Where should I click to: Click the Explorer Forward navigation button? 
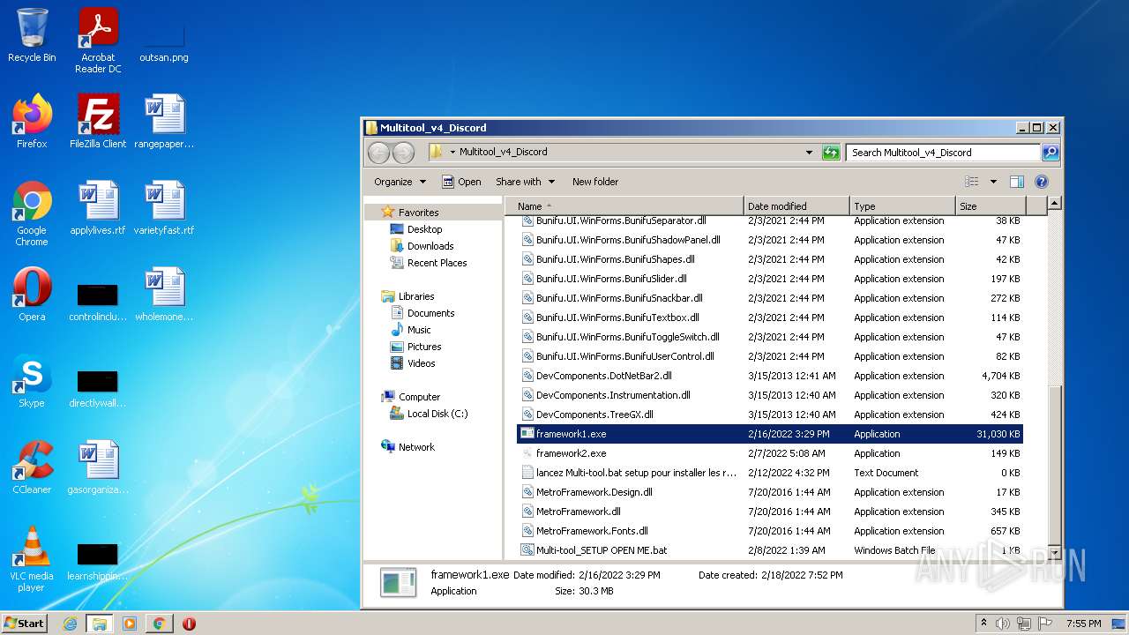pos(403,153)
